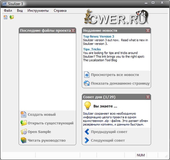170x160 pixels.
Task: Click the left arrow previous tip icon
Action: coord(87,132)
